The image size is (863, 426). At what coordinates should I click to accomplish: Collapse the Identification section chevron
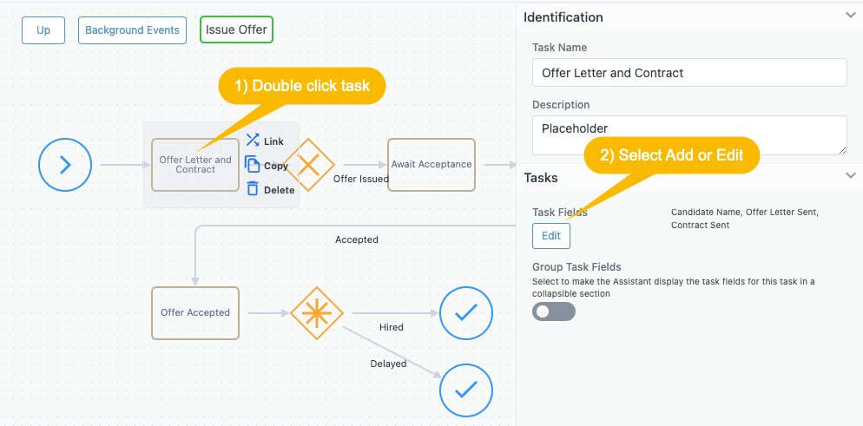850,16
